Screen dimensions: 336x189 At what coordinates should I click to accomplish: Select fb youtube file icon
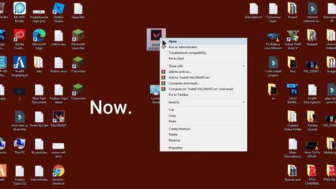pos(39,144)
